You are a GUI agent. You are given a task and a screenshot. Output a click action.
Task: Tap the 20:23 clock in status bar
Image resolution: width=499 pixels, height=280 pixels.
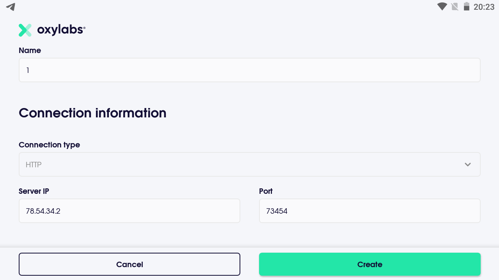click(x=484, y=7)
